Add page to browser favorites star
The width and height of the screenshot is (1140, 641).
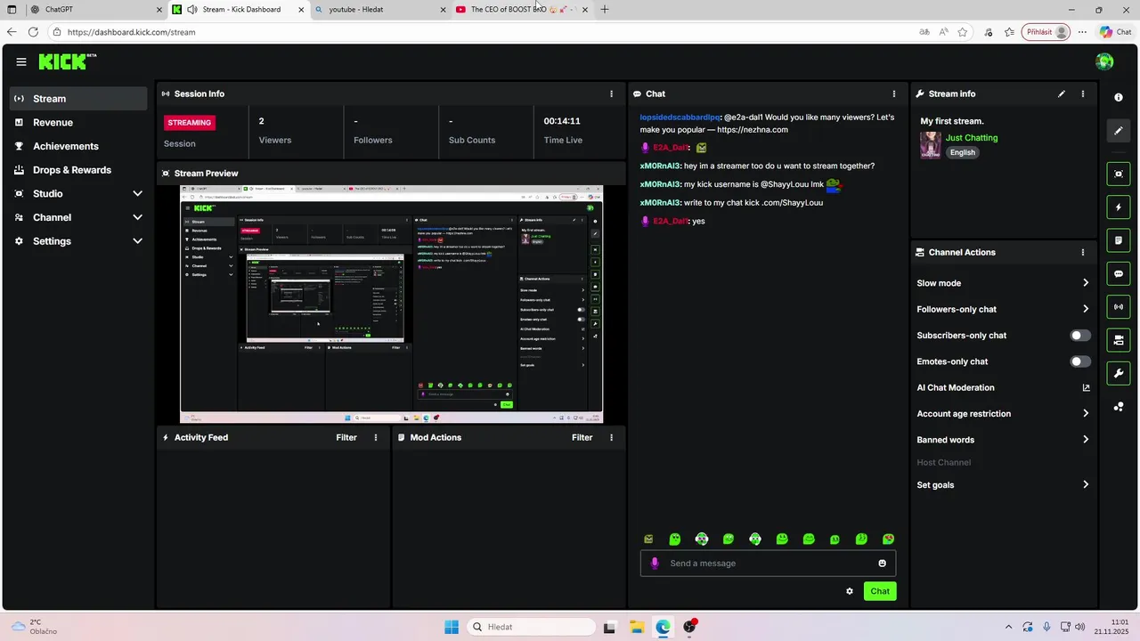963,32
